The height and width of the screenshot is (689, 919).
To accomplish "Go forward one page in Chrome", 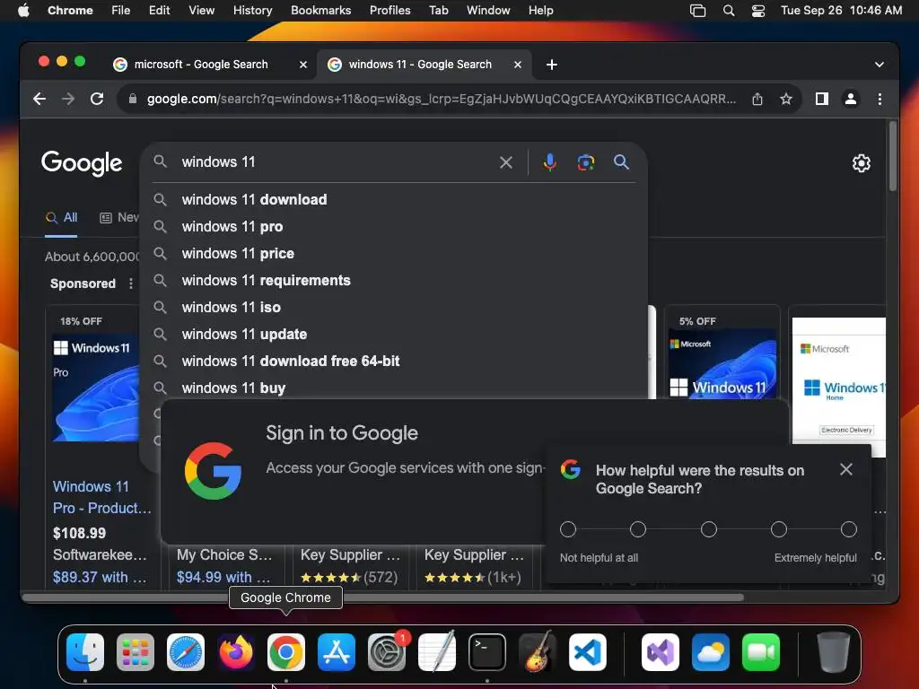I will point(68,99).
